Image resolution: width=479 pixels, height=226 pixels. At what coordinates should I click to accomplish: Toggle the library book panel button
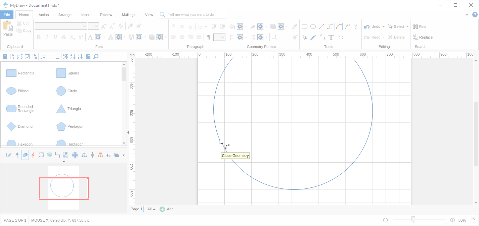coord(88,57)
